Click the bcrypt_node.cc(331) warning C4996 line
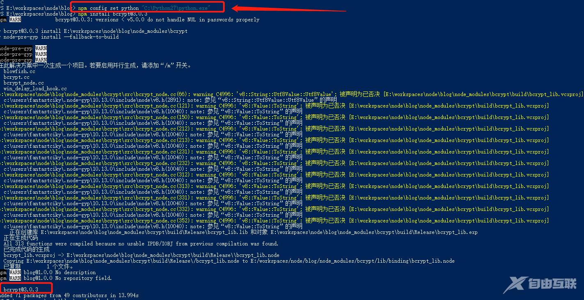 coord(275,198)
